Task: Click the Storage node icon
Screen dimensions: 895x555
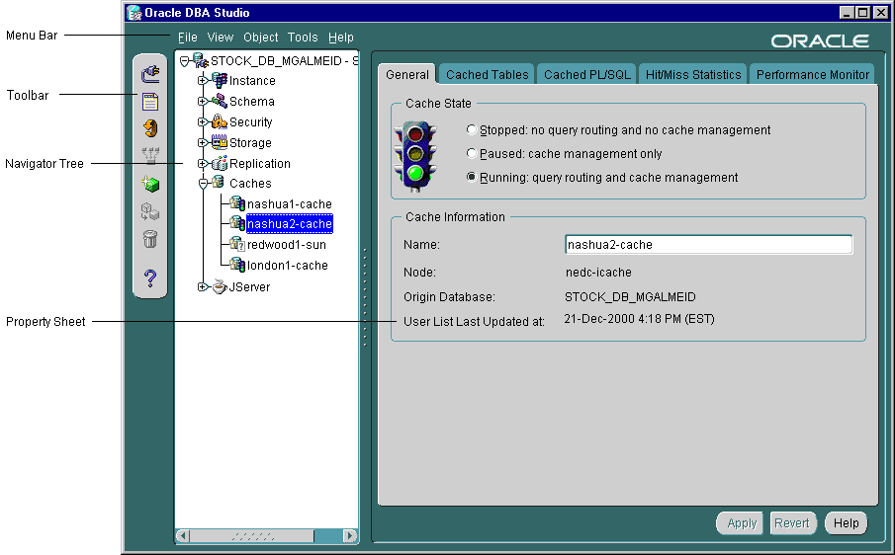Action: pyautogui.click(x=220, y=142)
